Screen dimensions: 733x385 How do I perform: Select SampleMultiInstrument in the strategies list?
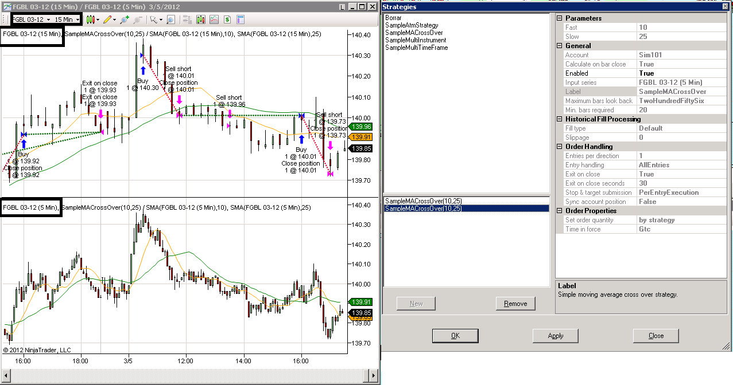tap(416, 40)
